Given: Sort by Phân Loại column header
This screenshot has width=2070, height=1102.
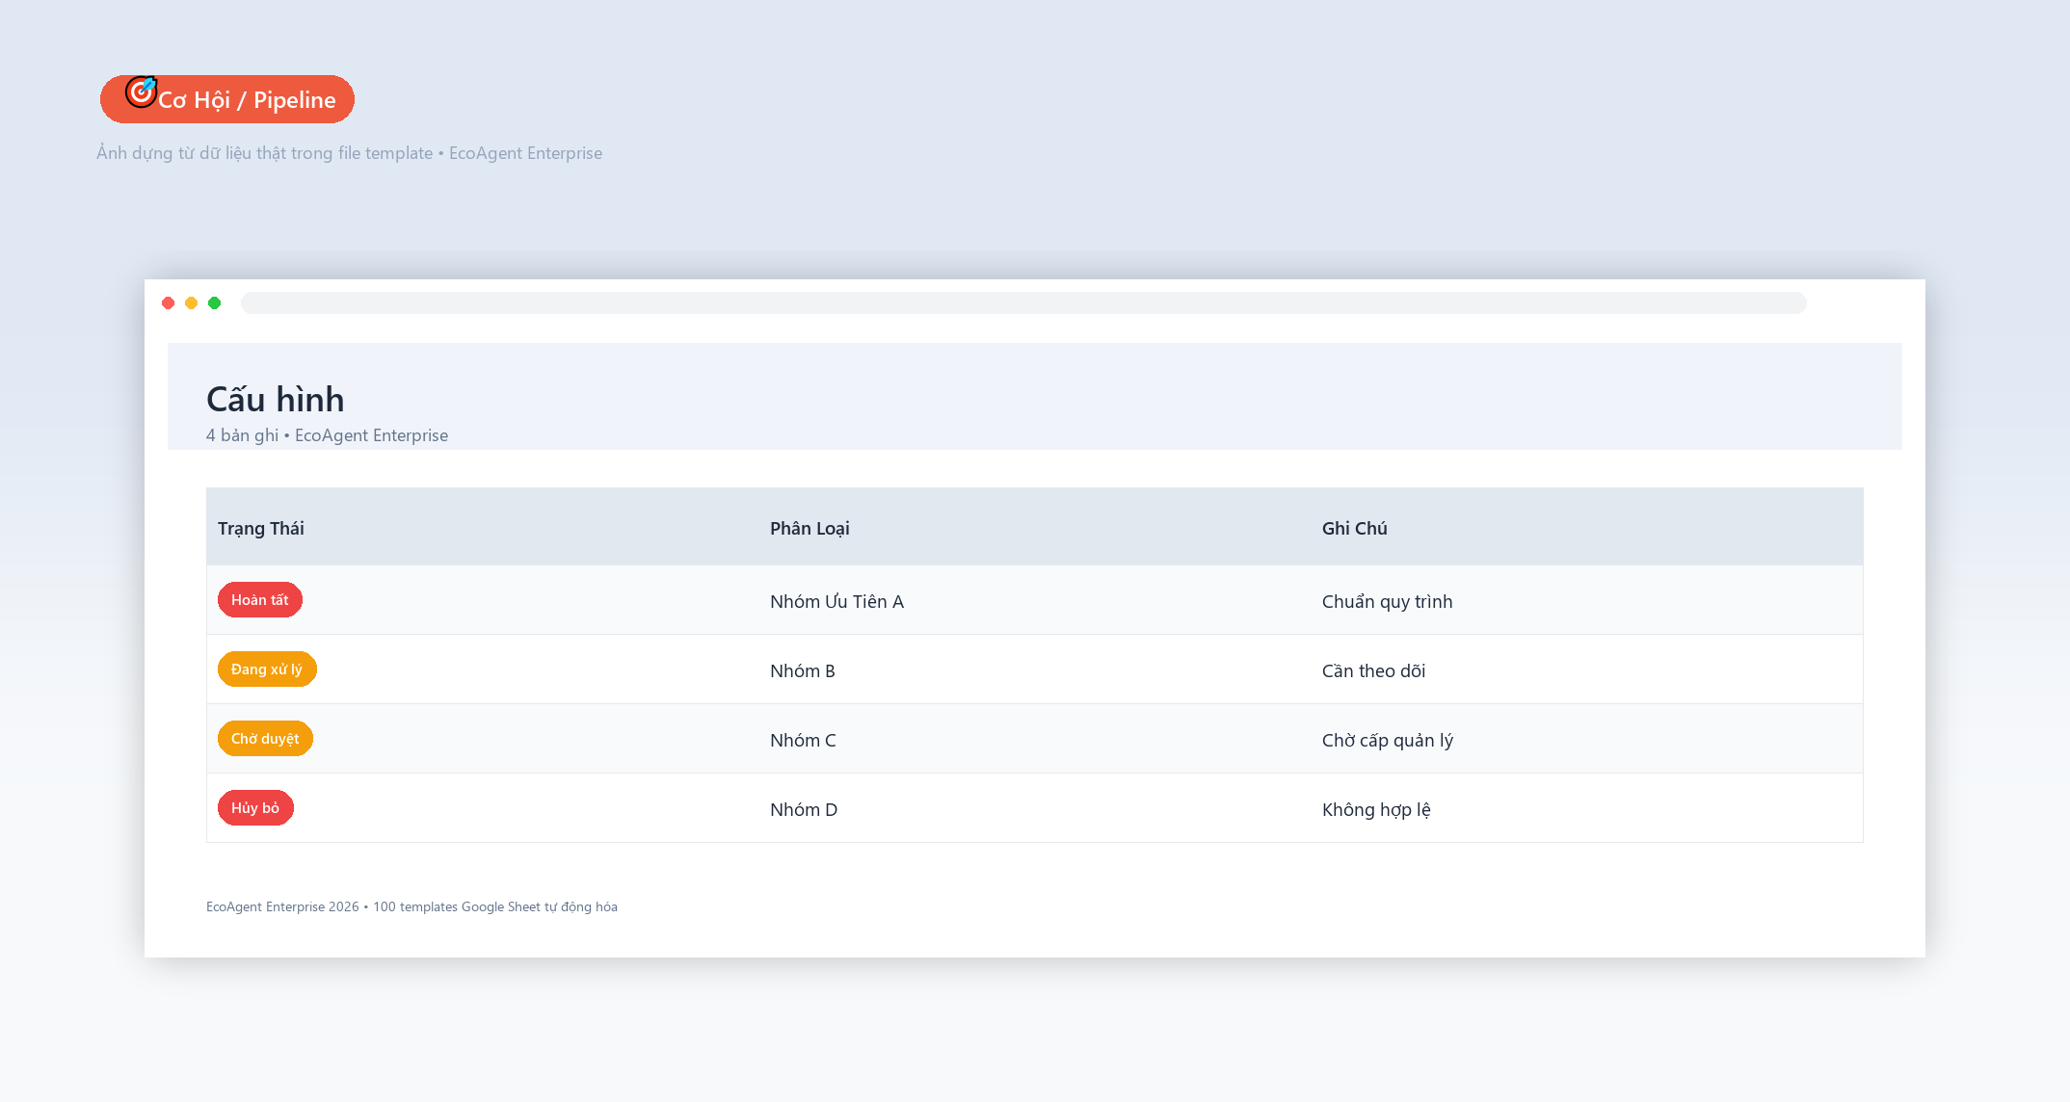Looking at the screenshot, I should 809,528.
